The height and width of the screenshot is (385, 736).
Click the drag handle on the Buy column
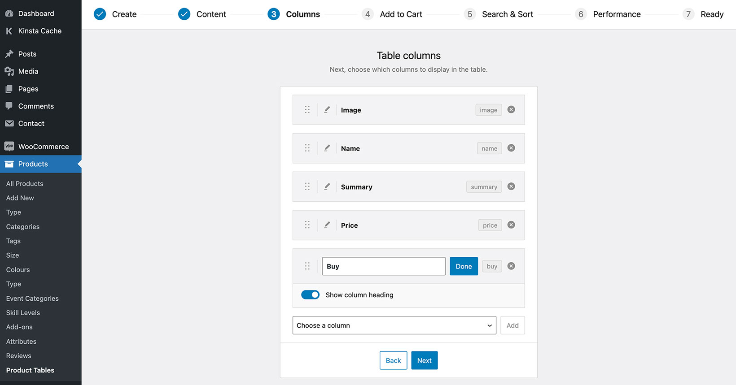point(307,266)
